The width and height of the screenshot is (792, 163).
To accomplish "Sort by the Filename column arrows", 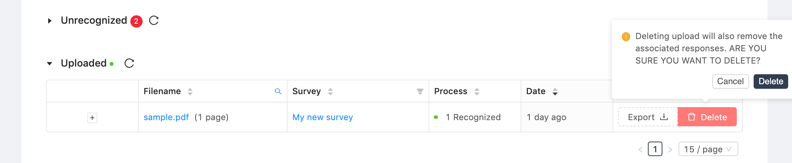I will tap(190, 91).
